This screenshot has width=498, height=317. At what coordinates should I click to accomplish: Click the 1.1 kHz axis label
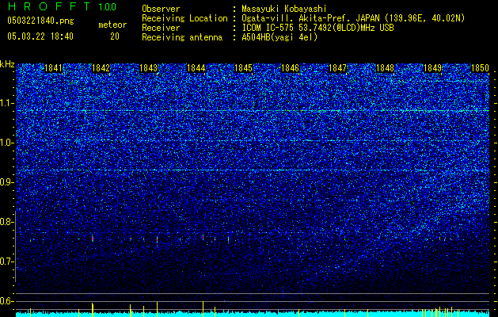coord(7,103)
